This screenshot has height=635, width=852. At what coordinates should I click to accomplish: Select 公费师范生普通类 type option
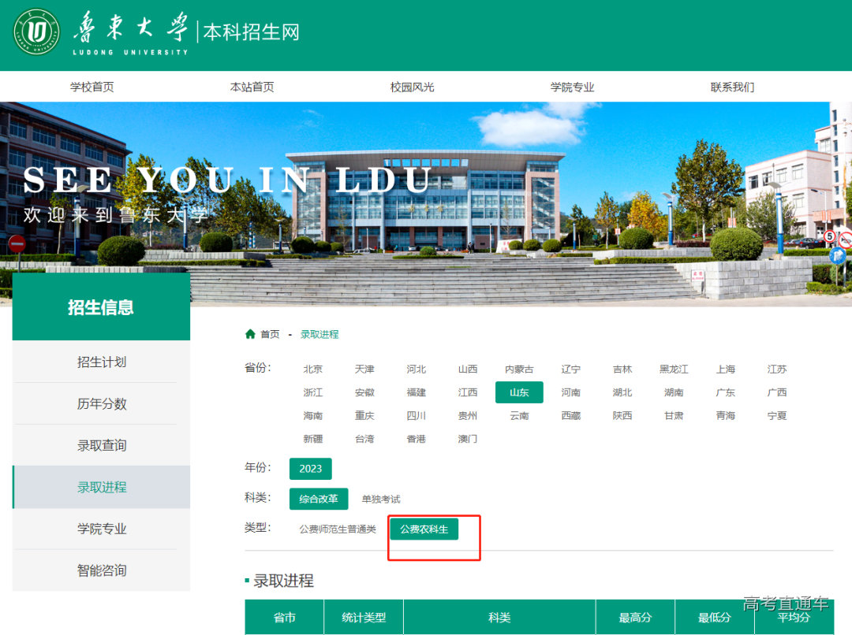click(338, 529)
